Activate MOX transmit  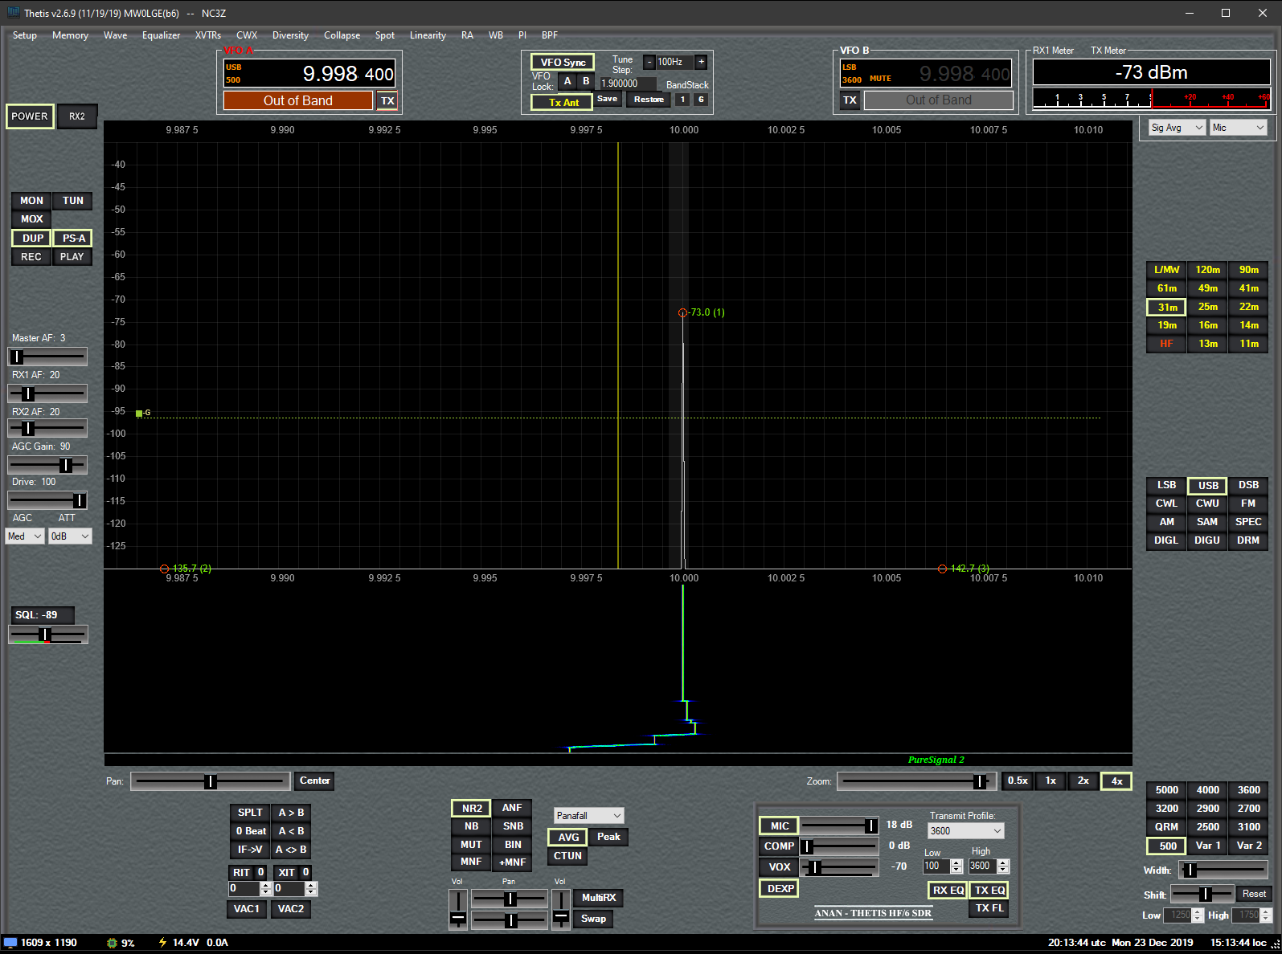coord(31,219)
